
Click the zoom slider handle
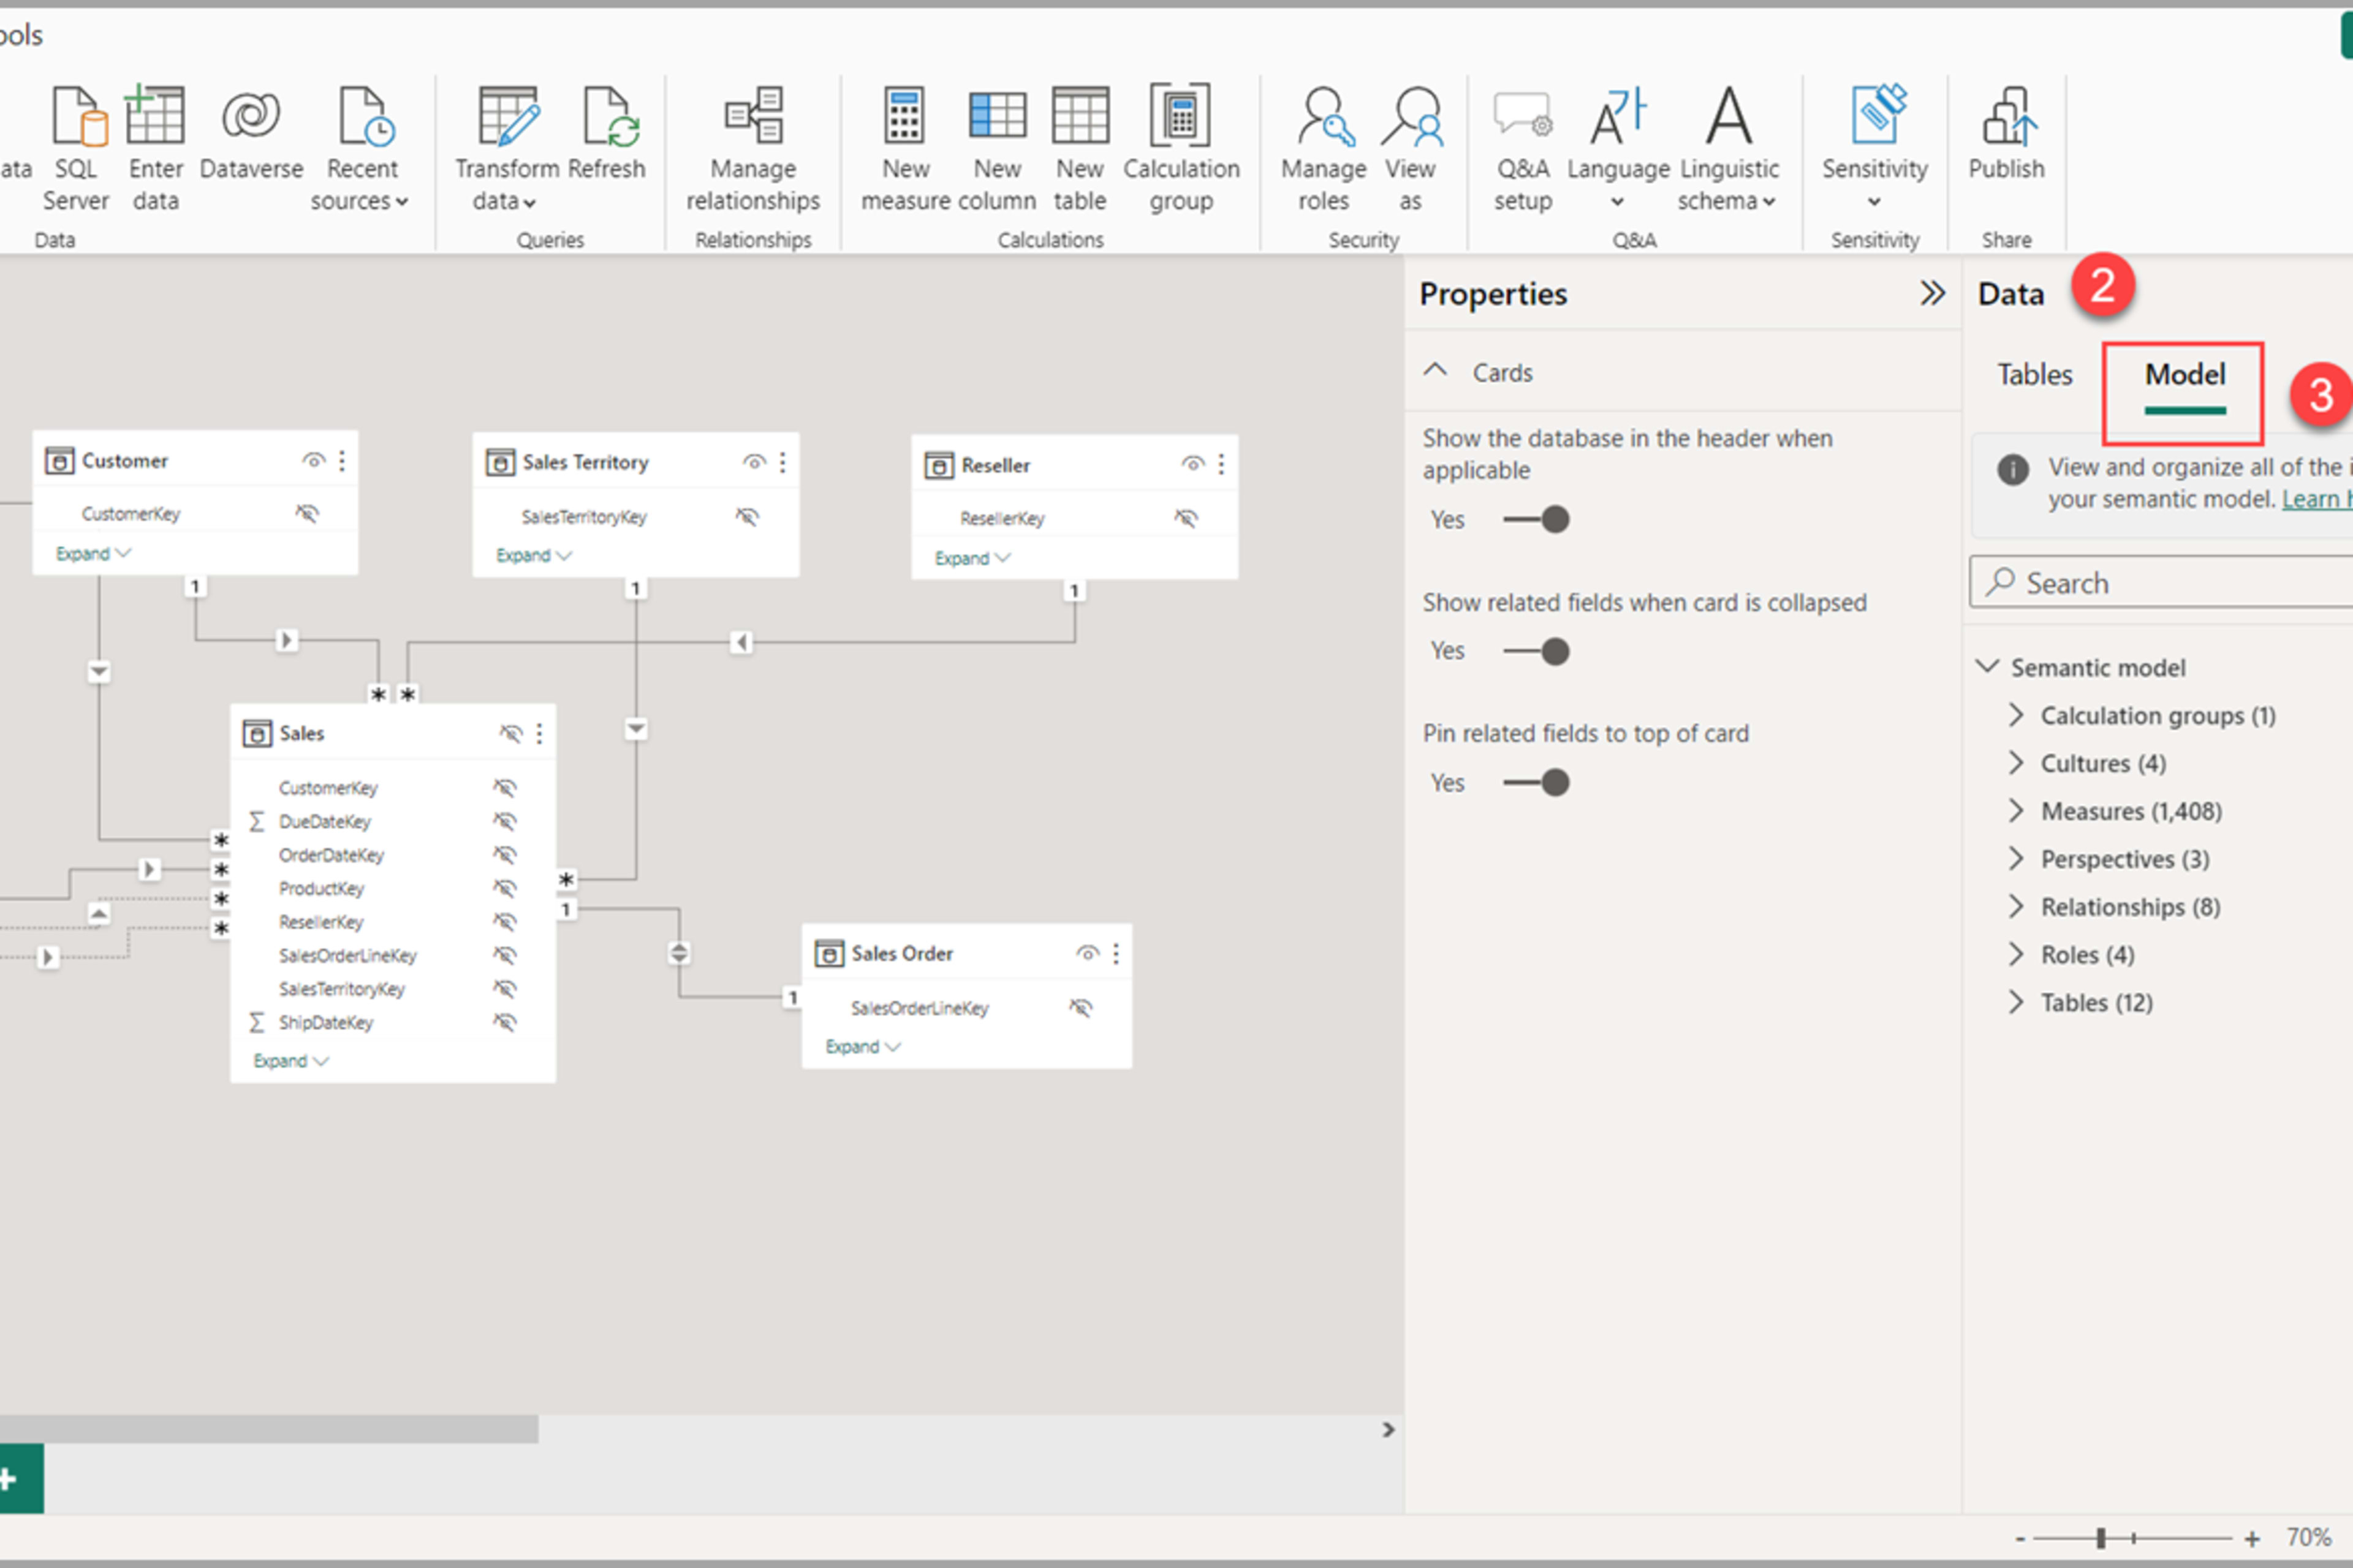pyautogui.click(x=2101, y=1539)
